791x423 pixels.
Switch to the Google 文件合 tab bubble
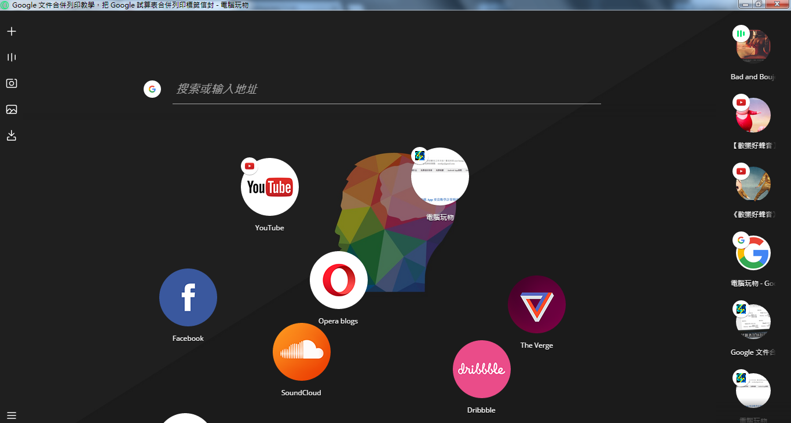pos(753,322)
